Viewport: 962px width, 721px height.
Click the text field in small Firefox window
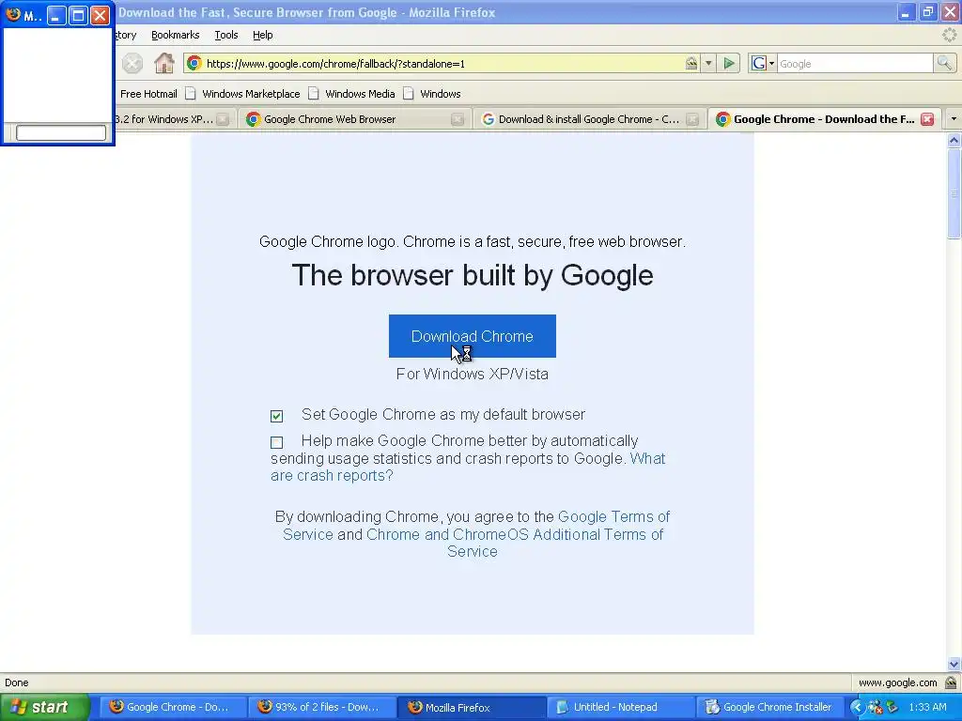pyautogui.click(x=61, y=132)
